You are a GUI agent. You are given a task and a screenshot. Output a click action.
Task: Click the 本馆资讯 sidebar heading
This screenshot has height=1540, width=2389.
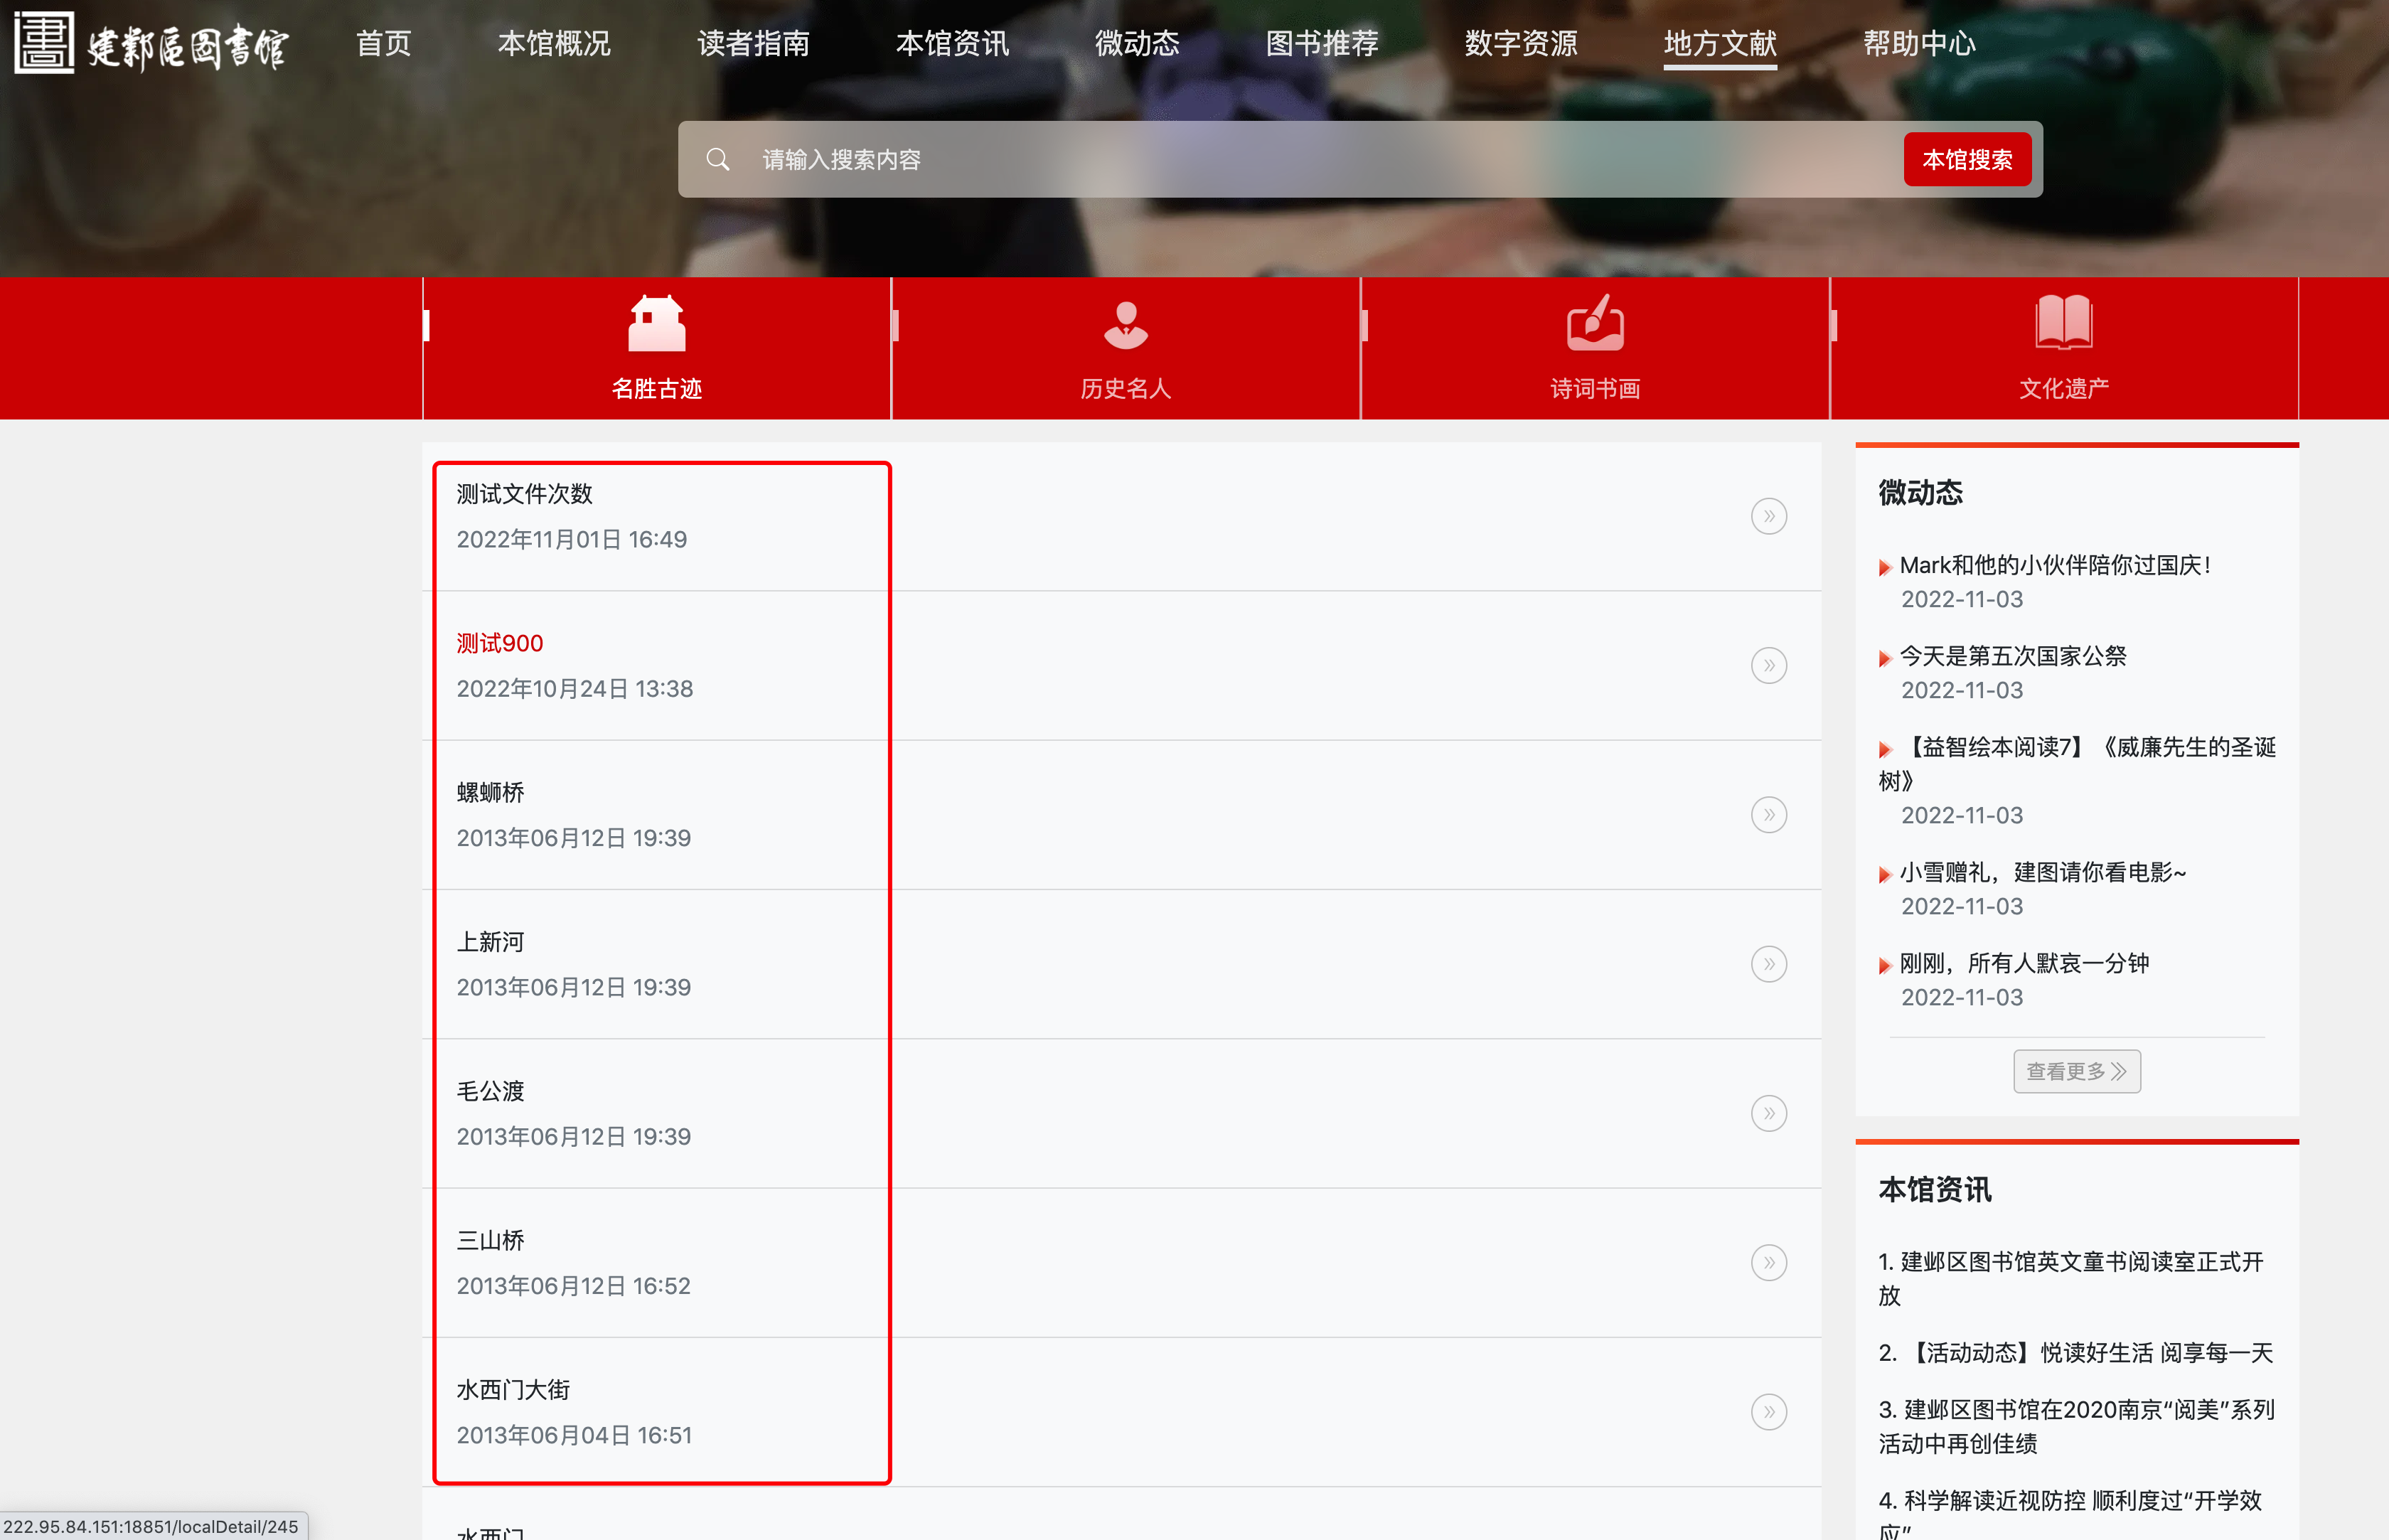(1934, 1189)
